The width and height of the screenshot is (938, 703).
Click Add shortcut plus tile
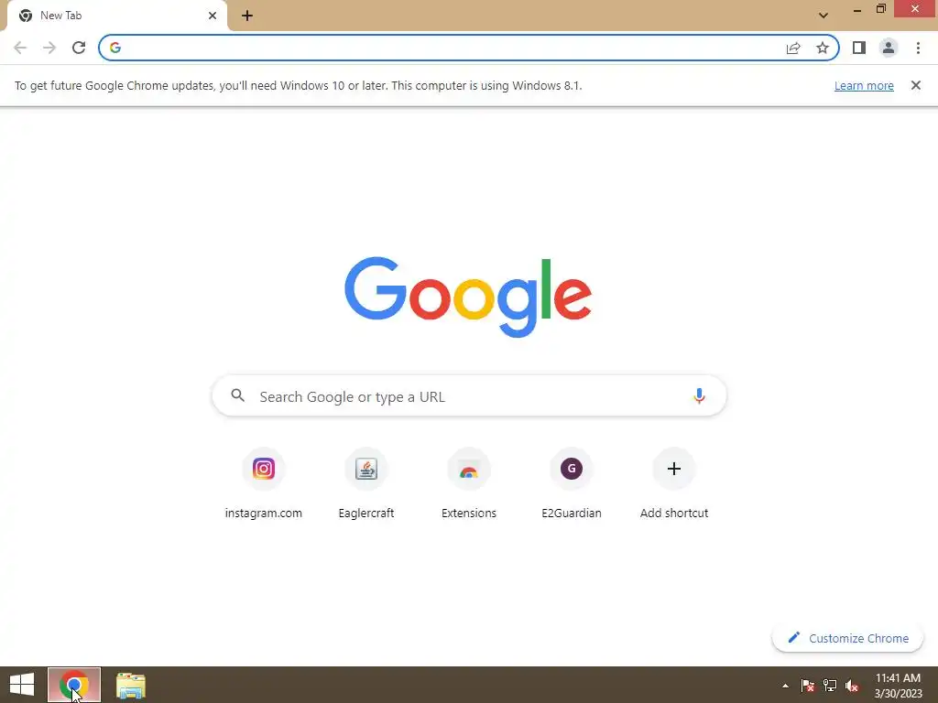pyautogui.click(x=674, y=484)
